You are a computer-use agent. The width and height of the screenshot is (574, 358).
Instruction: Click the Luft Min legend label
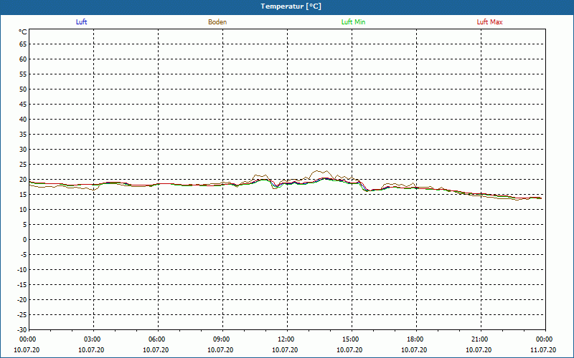tap(353, 22)
